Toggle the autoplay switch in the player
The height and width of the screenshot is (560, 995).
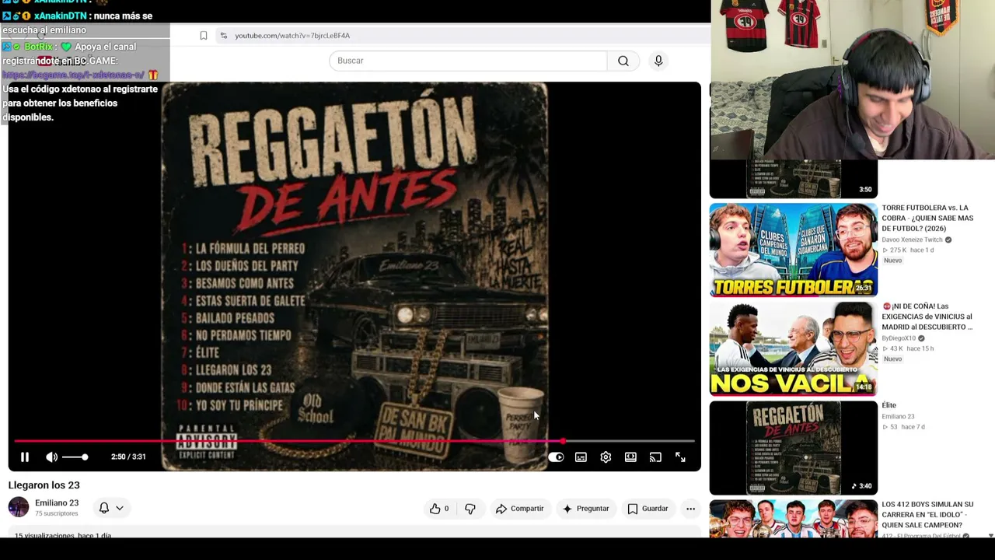[x=556, y=457]
